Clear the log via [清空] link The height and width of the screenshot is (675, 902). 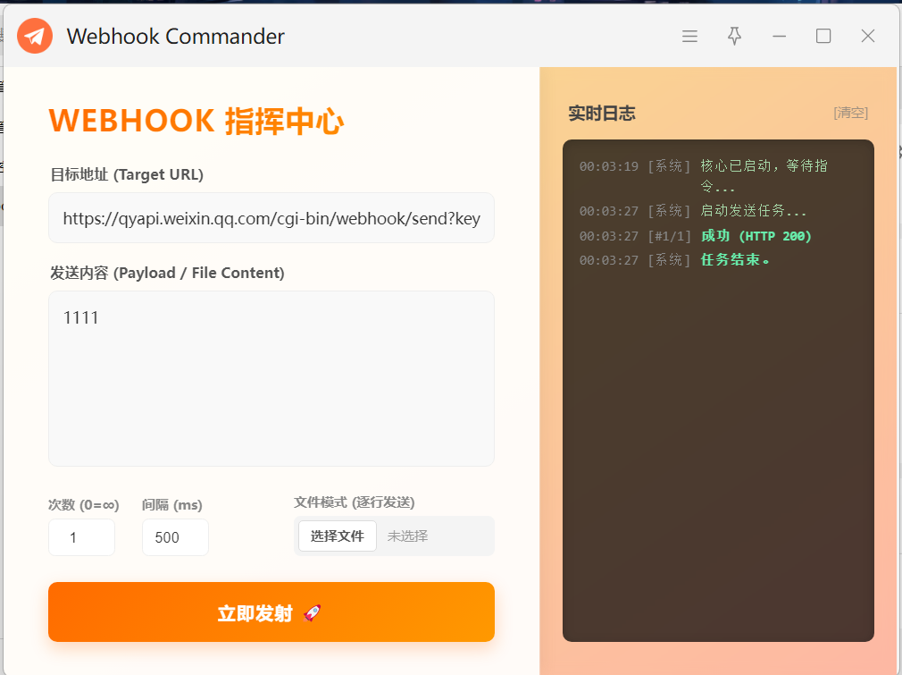click(851, 113)
